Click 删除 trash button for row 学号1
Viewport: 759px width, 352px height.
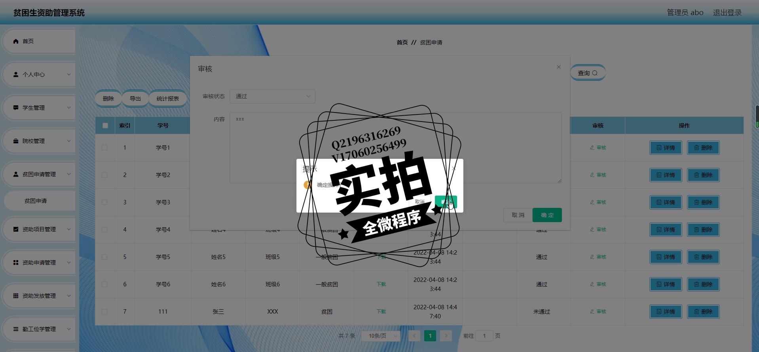click(x=703, y=148)
